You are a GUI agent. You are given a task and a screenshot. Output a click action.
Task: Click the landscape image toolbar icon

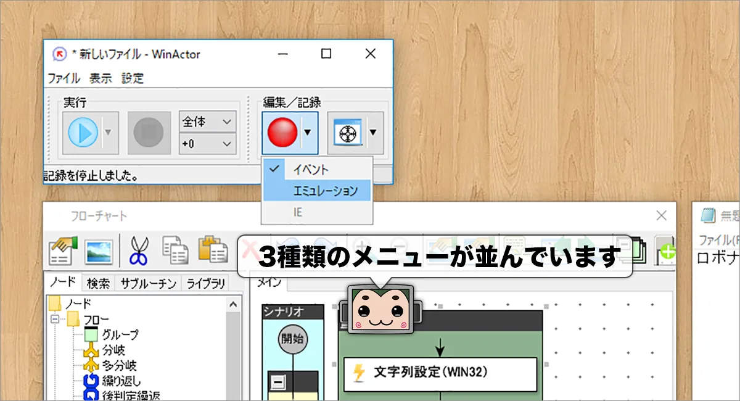pos(99,251)
